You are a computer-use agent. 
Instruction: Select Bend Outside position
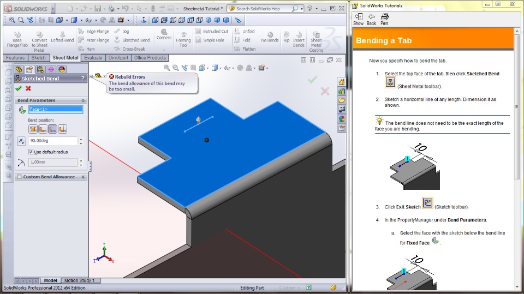[x=62, y=129]
